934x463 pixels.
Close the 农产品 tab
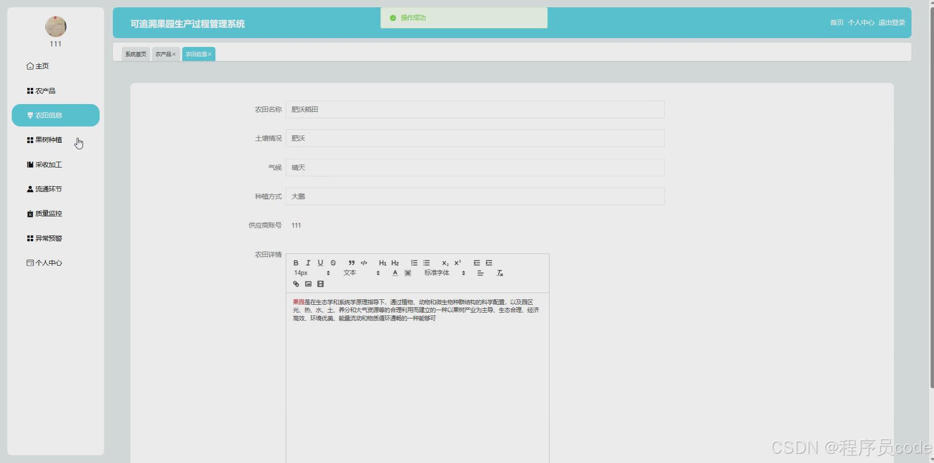[174, 54]
